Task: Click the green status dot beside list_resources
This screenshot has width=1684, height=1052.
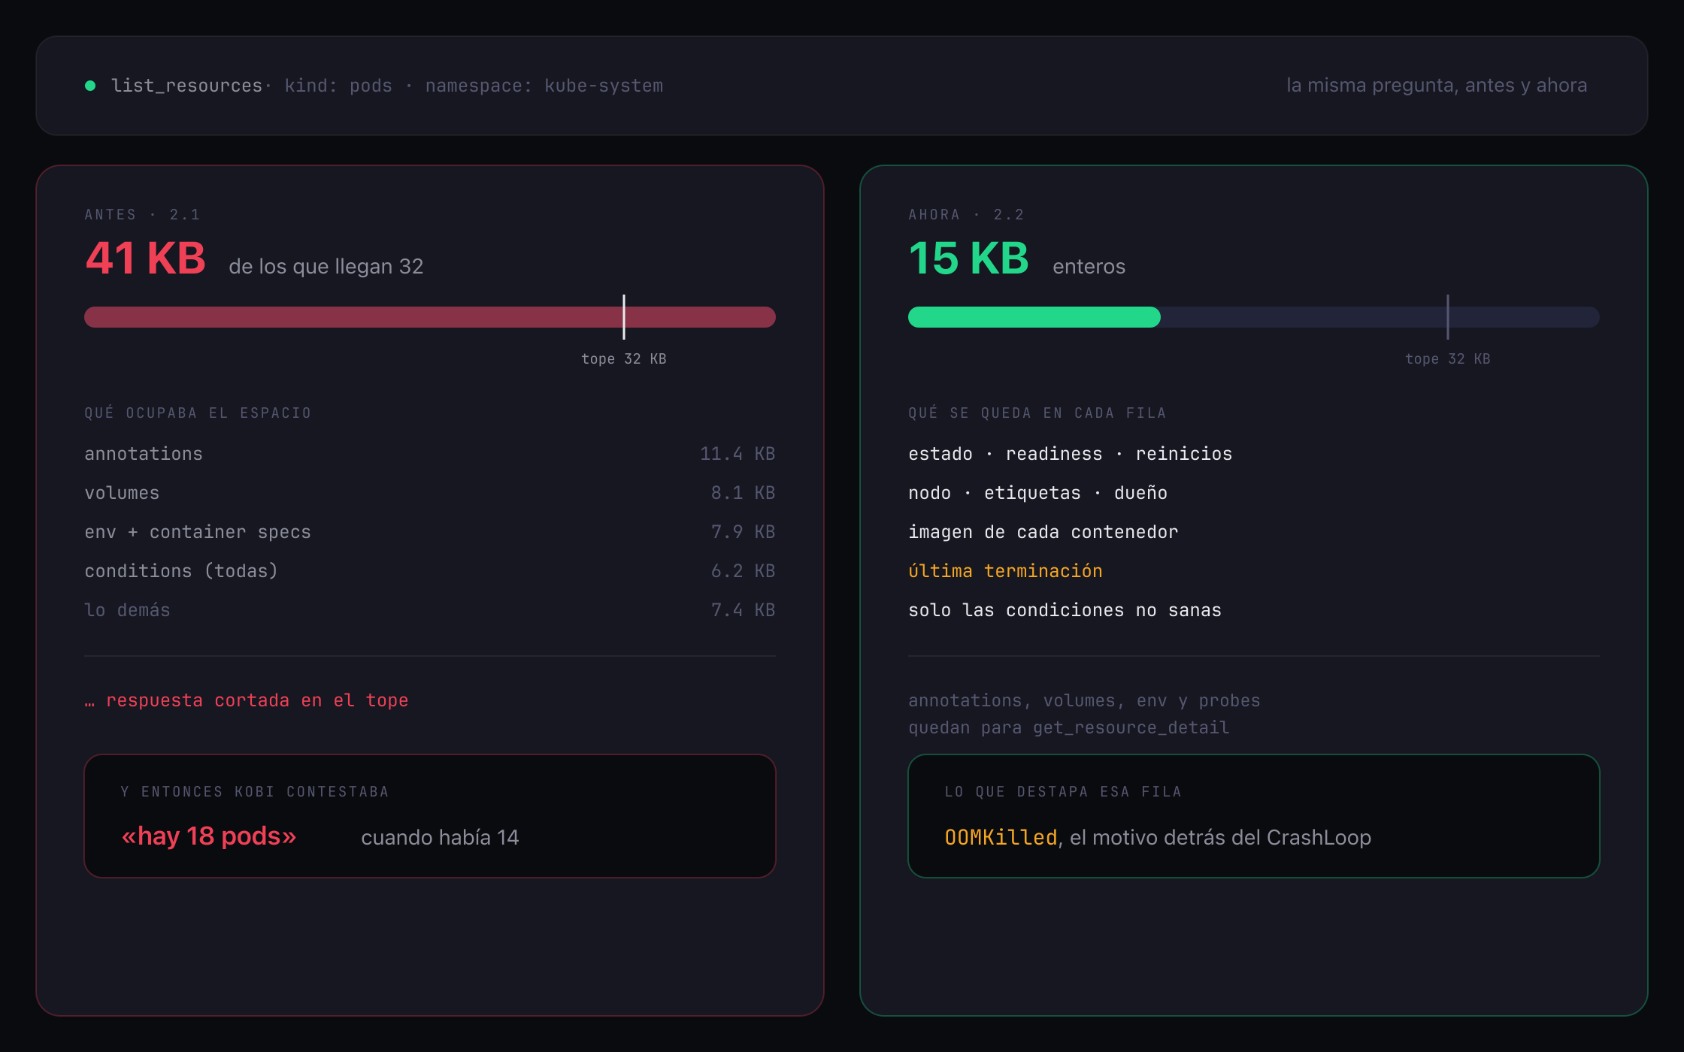Action: click(x=90, y=86)
